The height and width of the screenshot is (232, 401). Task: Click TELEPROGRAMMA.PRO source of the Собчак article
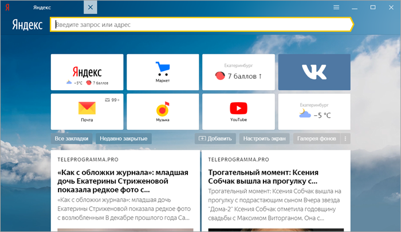(239, 159)
